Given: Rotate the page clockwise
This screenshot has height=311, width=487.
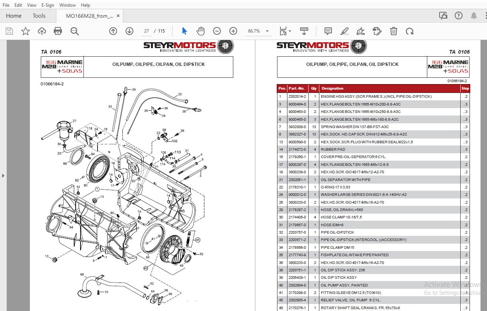Looking at the screenshot, I should (410, 31).
